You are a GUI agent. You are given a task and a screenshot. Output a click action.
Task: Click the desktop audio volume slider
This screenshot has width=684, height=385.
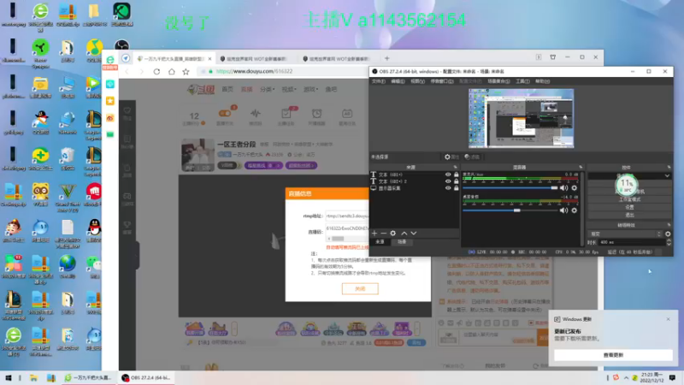pyautogui.click(x=510, y=210)
